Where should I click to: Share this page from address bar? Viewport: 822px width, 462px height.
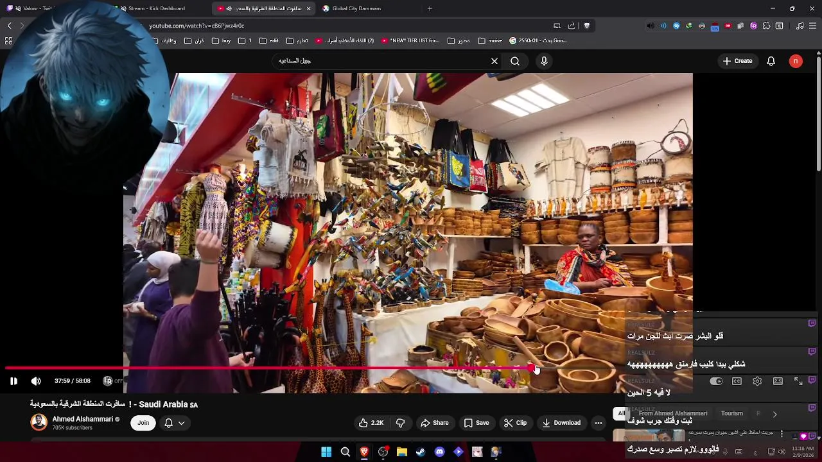tap(572, 26)
